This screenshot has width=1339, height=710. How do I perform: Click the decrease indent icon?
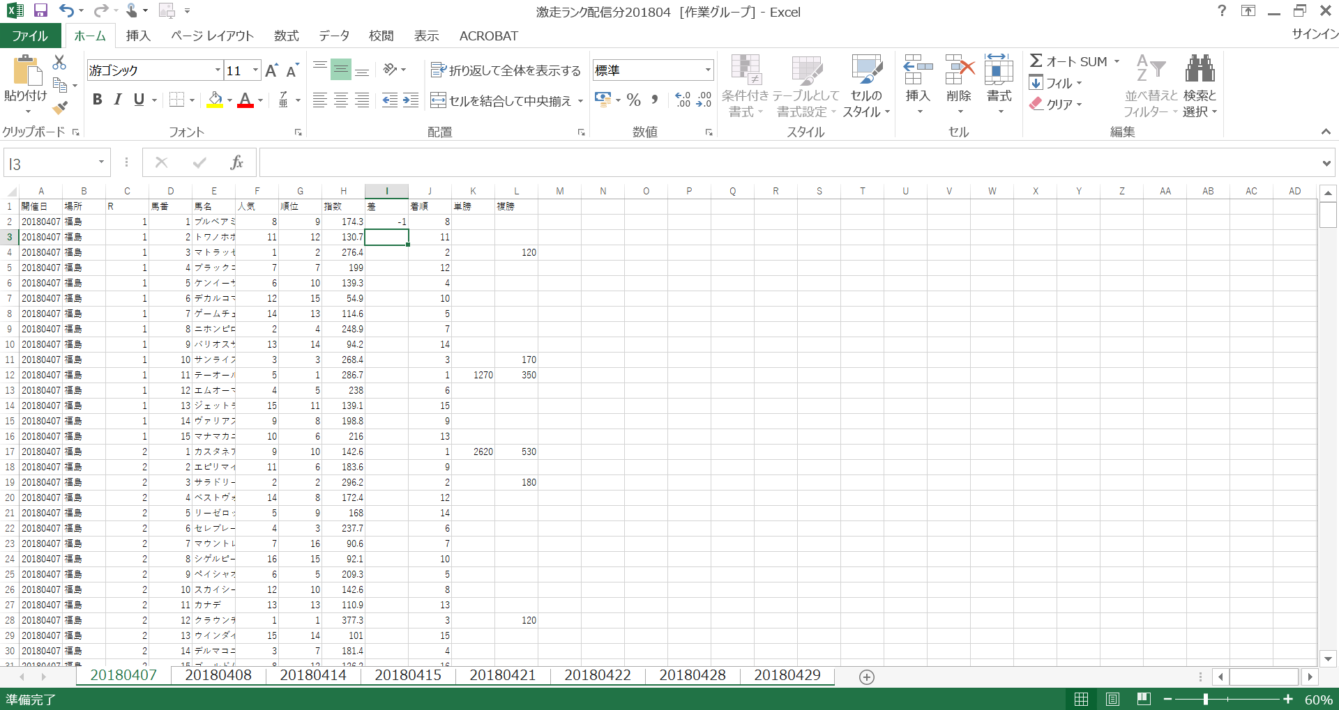[x=390, y=100]
